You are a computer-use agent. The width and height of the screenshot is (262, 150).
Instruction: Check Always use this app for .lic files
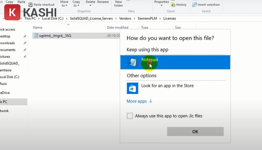click(130, 116)
